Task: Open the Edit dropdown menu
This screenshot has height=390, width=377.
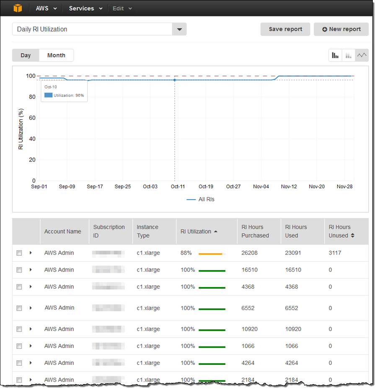Action: coord(121,8)
